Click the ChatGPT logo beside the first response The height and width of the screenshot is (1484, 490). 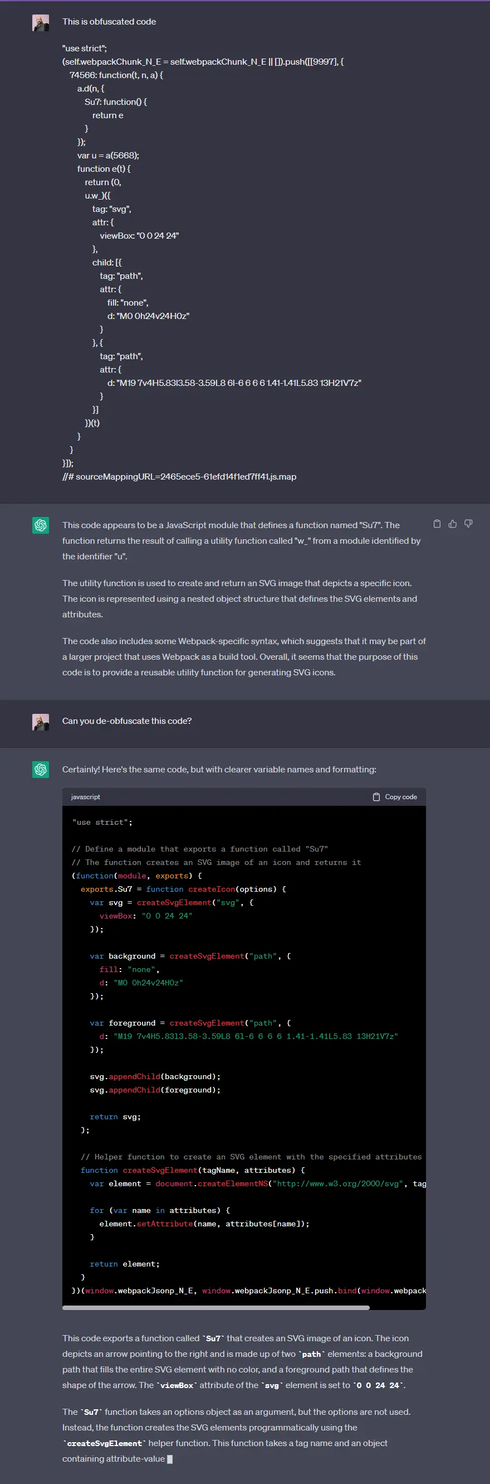[41, 525]
